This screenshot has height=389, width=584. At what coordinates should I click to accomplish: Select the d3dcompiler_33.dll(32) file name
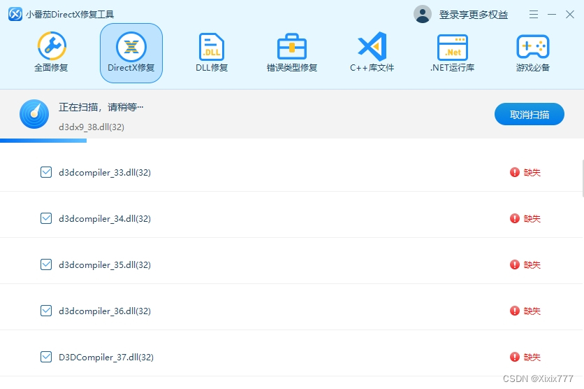(x=105, y=173)
